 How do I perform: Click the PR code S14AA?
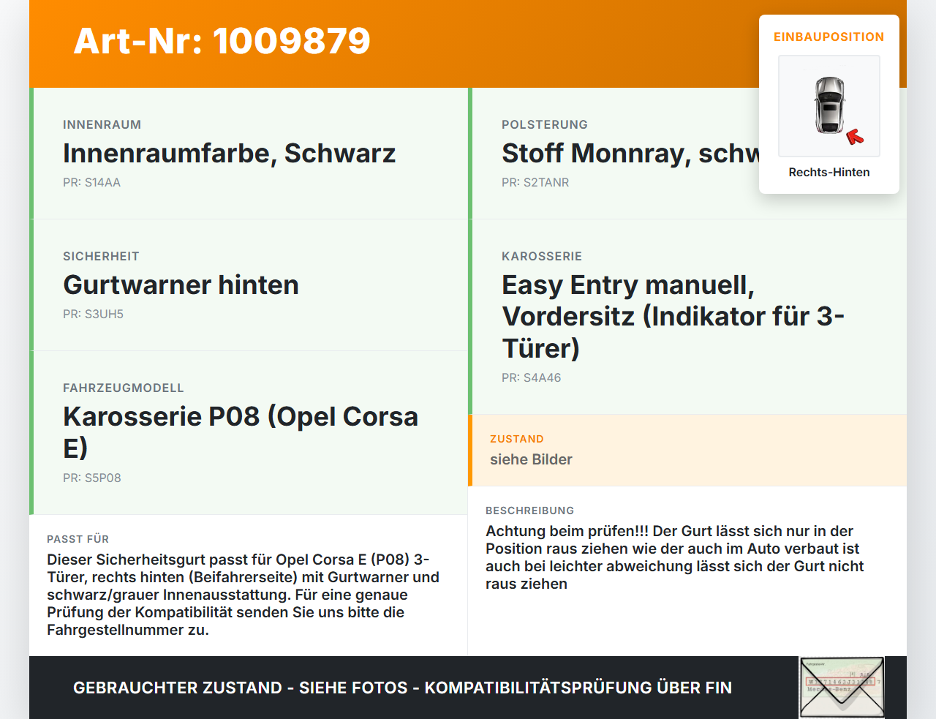[x=92, y=182]
